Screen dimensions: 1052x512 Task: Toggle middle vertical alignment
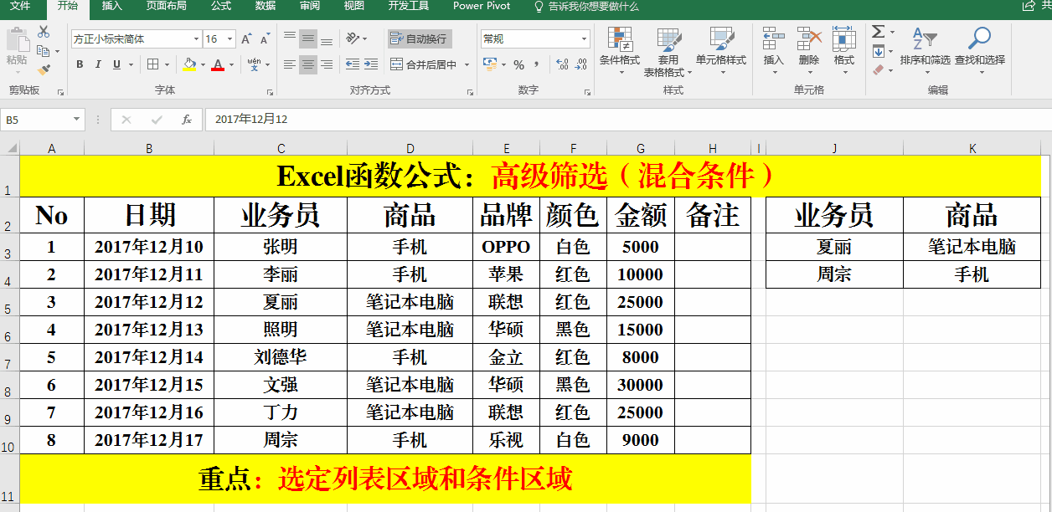point(308,38)
